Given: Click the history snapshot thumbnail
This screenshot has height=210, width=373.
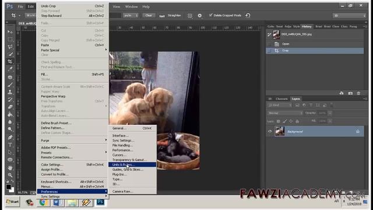Looking at the screenshot, I should pos(276,34).
